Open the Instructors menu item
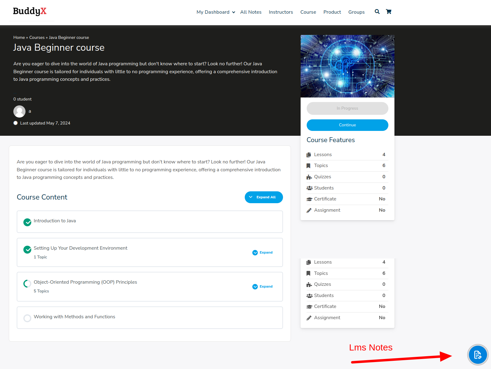491x369 pixels. (x=281, y=12)
